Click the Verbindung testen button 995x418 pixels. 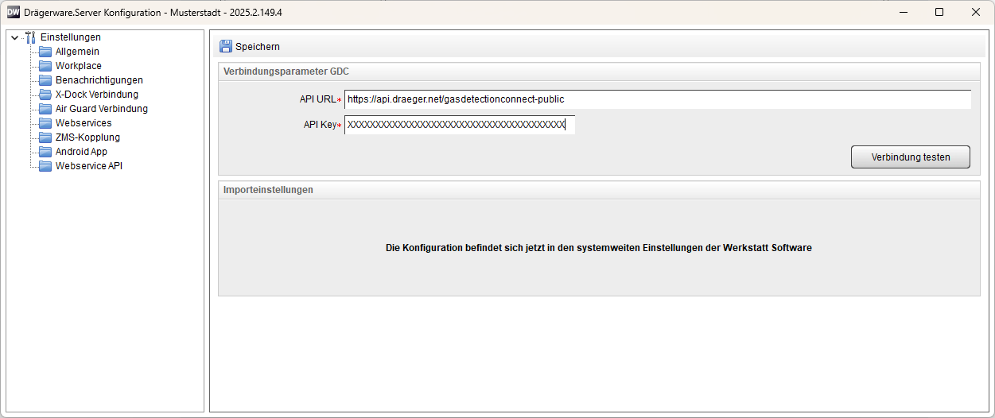(x=911, y=157)
